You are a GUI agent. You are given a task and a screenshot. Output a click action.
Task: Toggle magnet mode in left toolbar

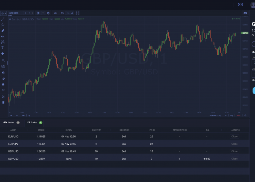pyautogui.click(x=3, y=73)
